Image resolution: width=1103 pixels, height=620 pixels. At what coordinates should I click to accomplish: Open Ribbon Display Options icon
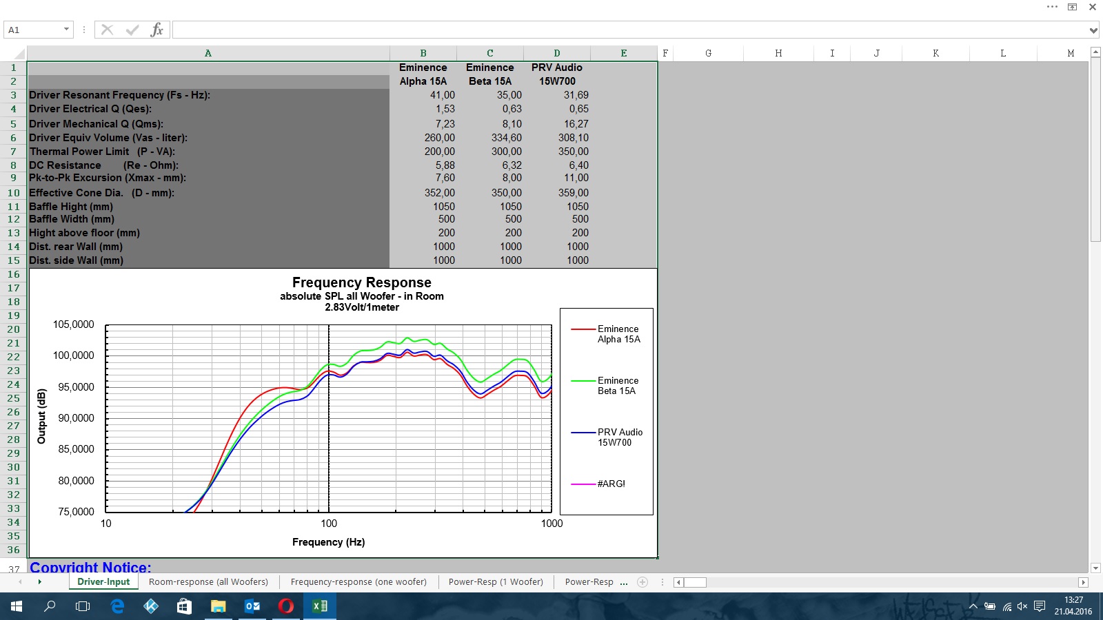[1072, 7]
